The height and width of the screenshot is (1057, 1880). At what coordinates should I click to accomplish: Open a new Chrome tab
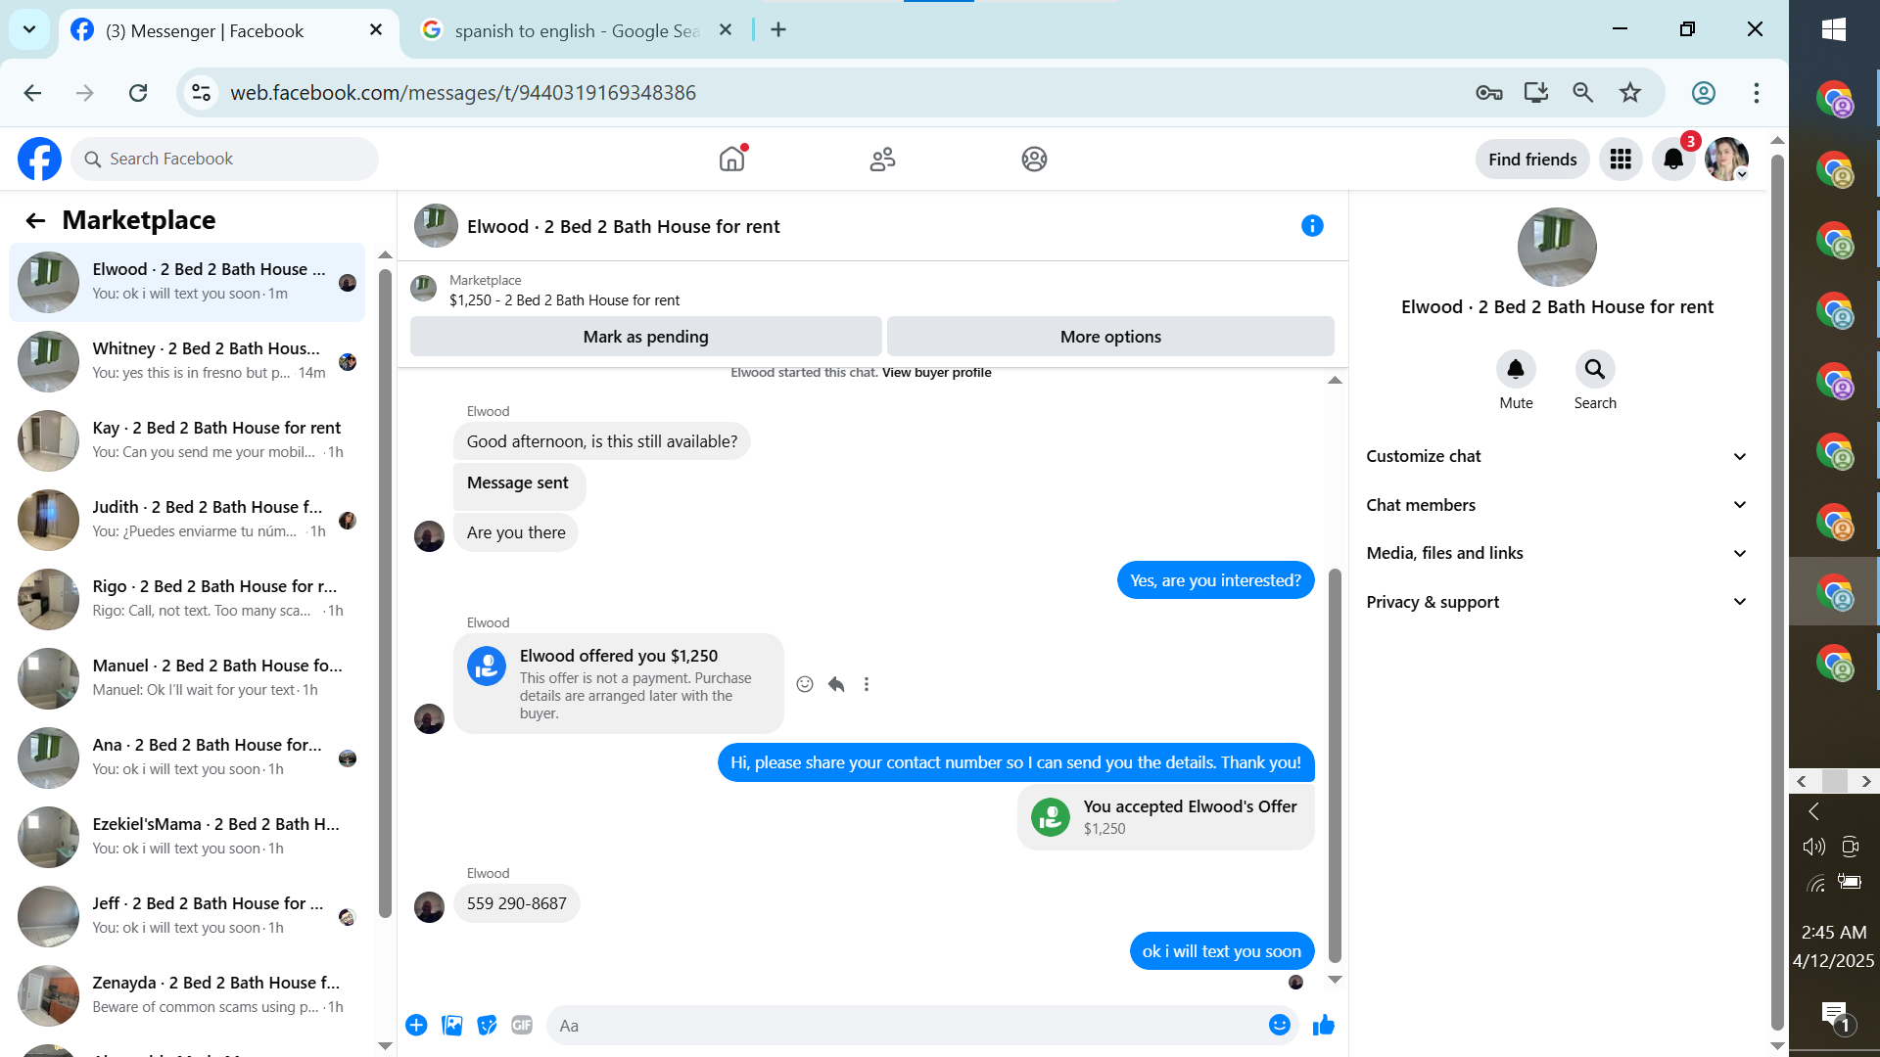point(778,30)
